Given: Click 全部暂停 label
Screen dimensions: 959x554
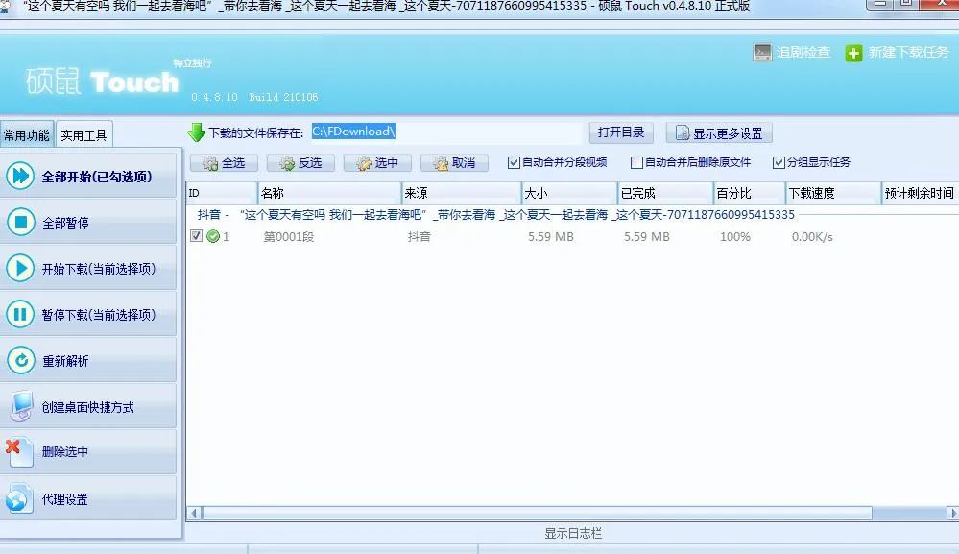Looking at the screenshot, I should tap(65, 223).
